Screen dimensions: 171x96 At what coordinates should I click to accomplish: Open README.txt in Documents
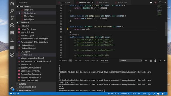(x=36, y=65)
